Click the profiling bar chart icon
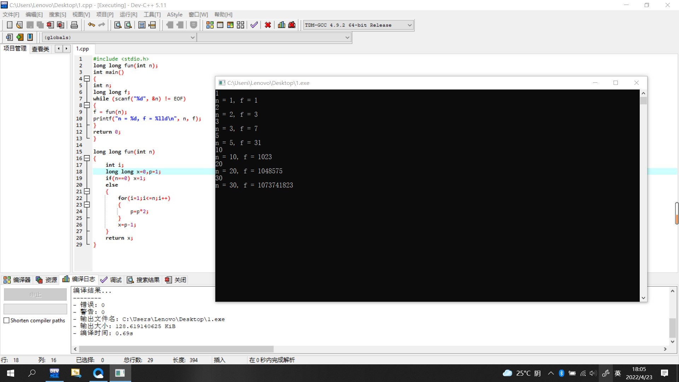Screen dimensions: 679x382 [282, 25]
